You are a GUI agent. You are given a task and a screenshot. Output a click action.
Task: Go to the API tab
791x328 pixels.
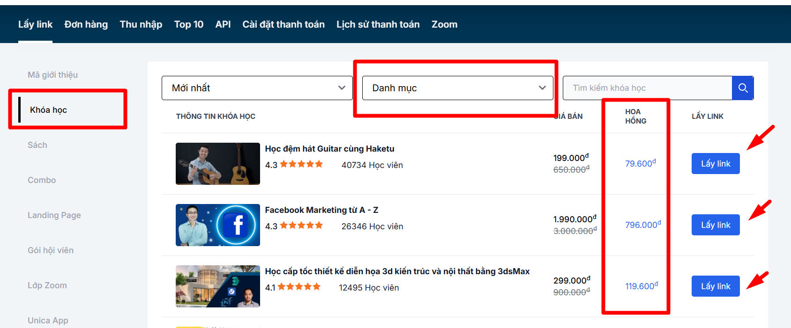tap(223, 24)
